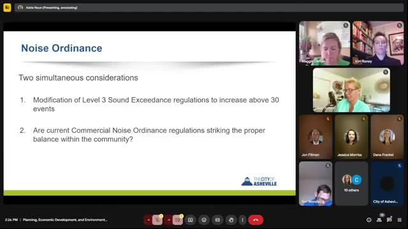The height and width of the screenshot is (229, 408).
Task: Click the yellow presentation icon at top-left
Action: pyautogui.click(x=7, y=8)
